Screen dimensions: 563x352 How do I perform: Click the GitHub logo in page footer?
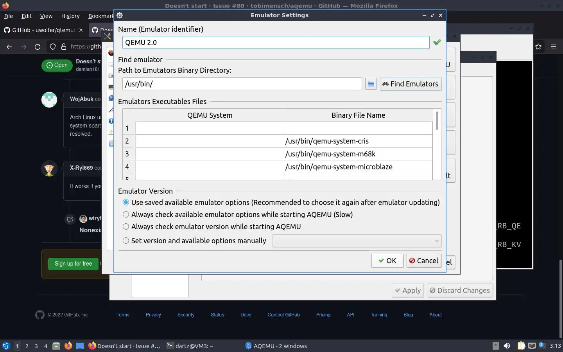tap(40, 315)
